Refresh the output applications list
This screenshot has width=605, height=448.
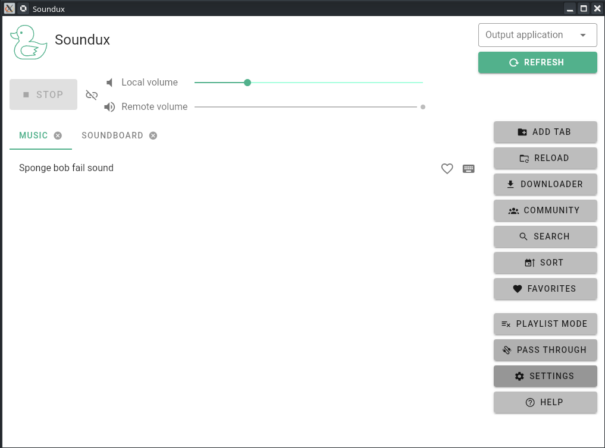pos(537,62)
